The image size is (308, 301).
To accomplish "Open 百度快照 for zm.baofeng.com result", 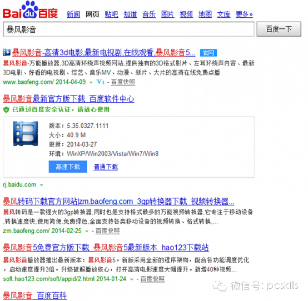I will [108, 231].
